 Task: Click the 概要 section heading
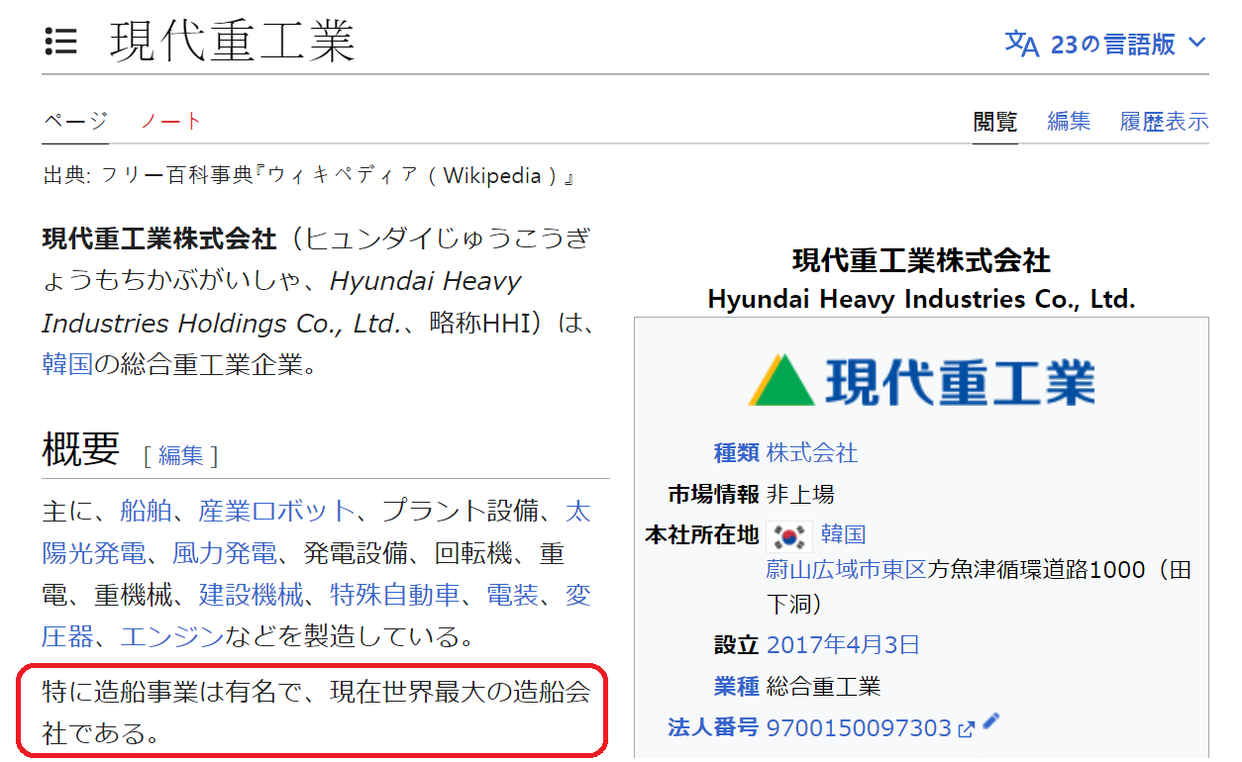coord(81,449)
